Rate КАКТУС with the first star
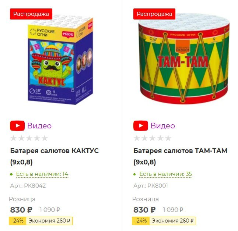 (x=13, y=138)
